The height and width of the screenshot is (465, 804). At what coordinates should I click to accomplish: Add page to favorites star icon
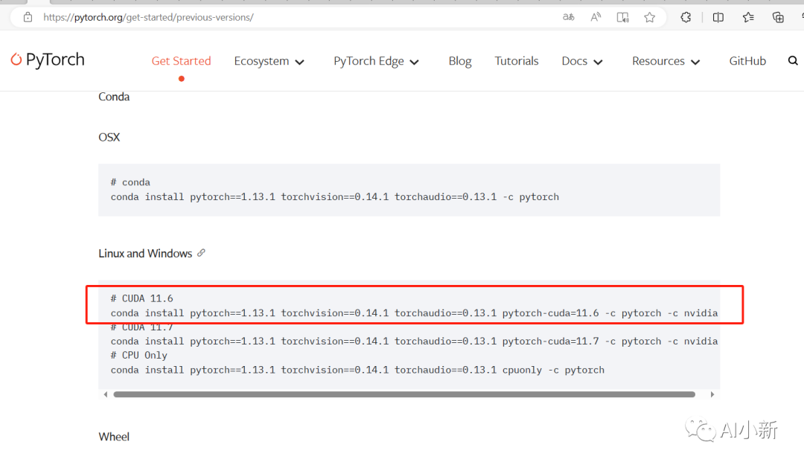point(650,17)
